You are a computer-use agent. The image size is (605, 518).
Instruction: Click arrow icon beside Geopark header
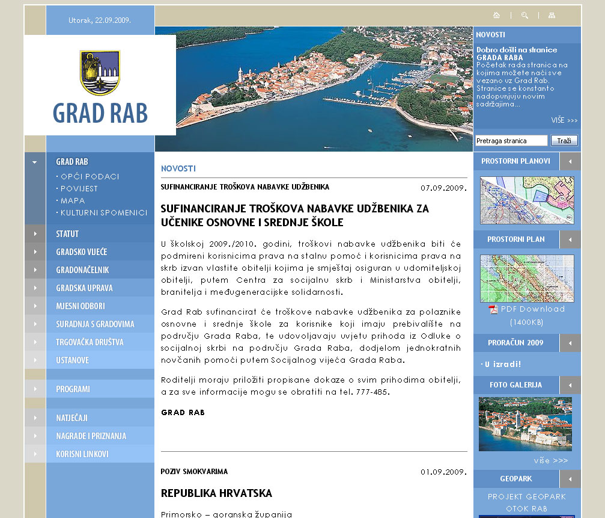coord(570,479)
